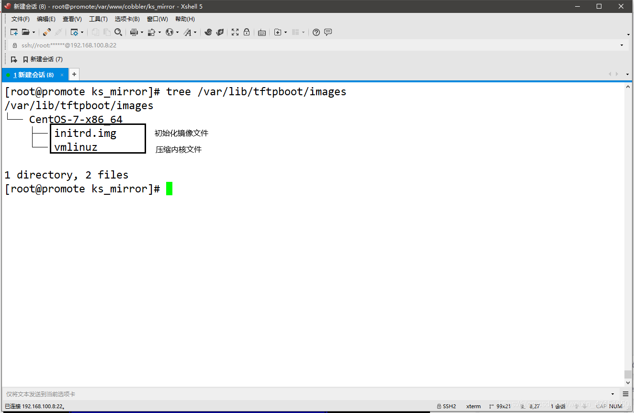Open the 文件(F) menu
The height and width of the screenshot is (413, 634).
21,19
